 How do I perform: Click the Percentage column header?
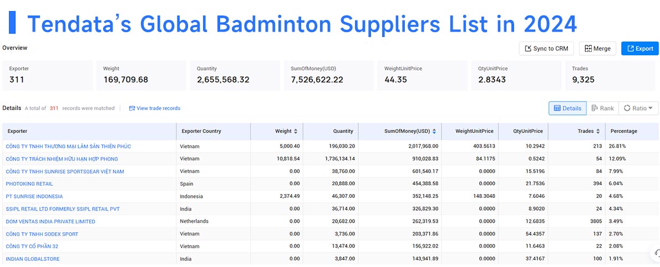632,132
